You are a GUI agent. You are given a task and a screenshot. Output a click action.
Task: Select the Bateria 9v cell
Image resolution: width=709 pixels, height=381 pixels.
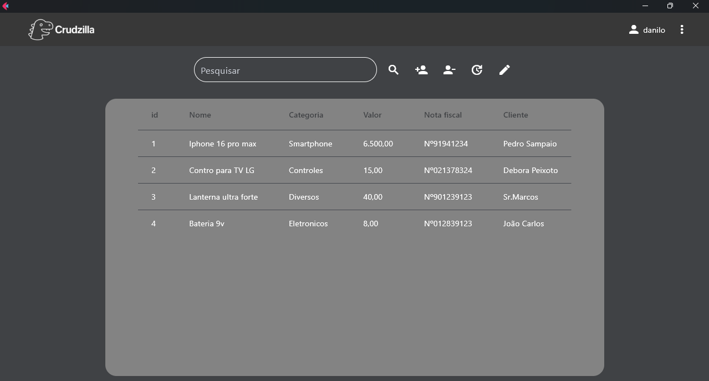tap(207, 223)
